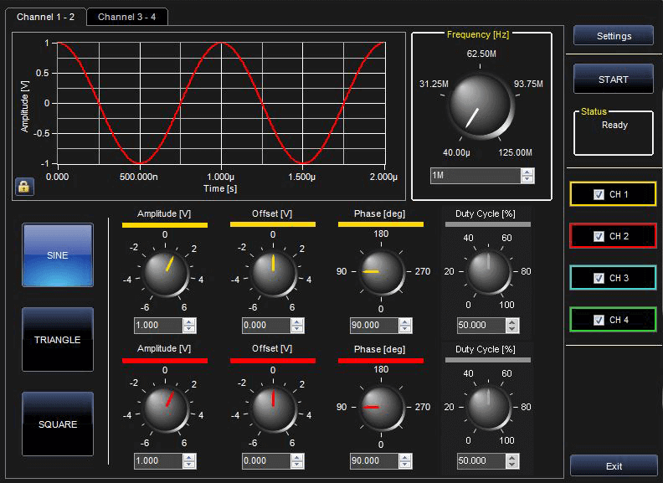Click the red channel Duty Cycle knob
Image resolution: width=663 pixels, height=483 pixels.
(x=488, y=408)
